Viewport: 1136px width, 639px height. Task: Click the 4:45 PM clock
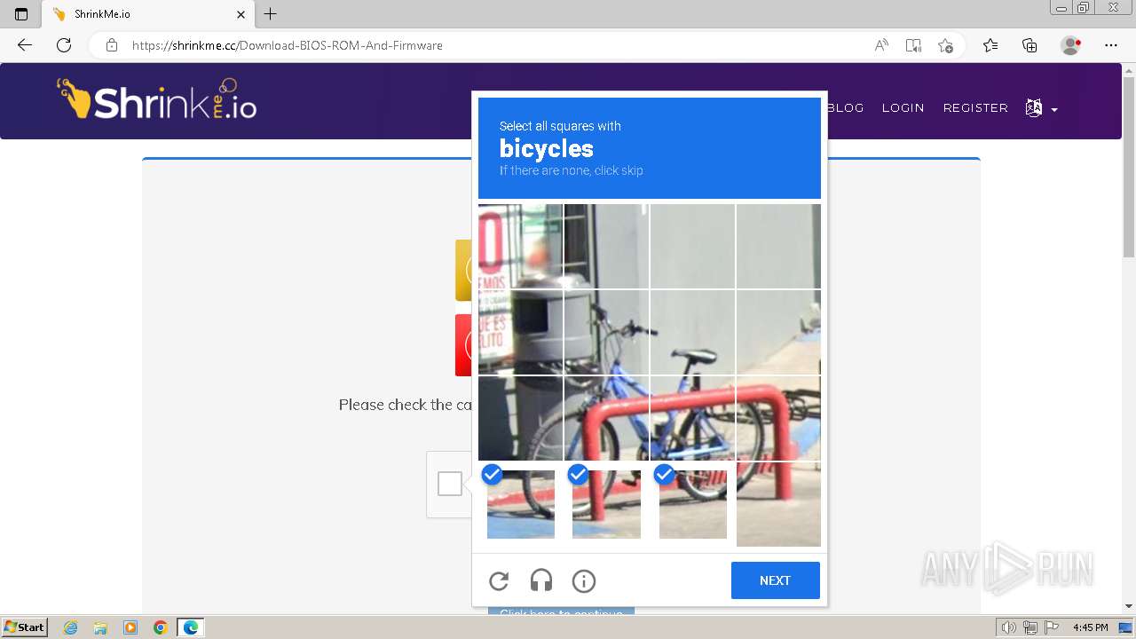[x=1090, y=627]
